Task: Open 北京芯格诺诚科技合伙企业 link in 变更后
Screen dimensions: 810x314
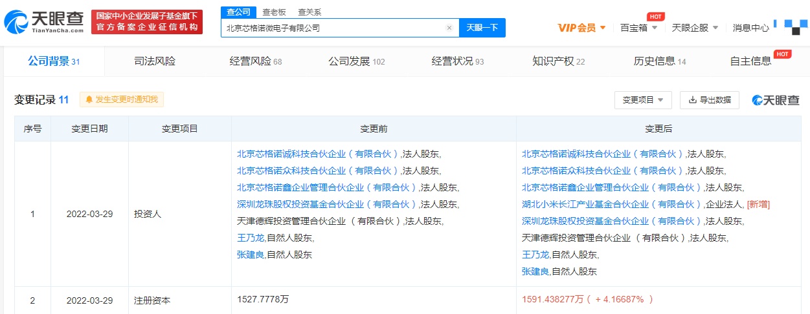Action: tap(604, 154)
